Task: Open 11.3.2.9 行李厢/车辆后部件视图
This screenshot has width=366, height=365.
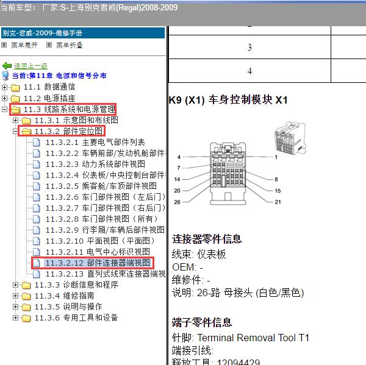Action: coord(105,230)
